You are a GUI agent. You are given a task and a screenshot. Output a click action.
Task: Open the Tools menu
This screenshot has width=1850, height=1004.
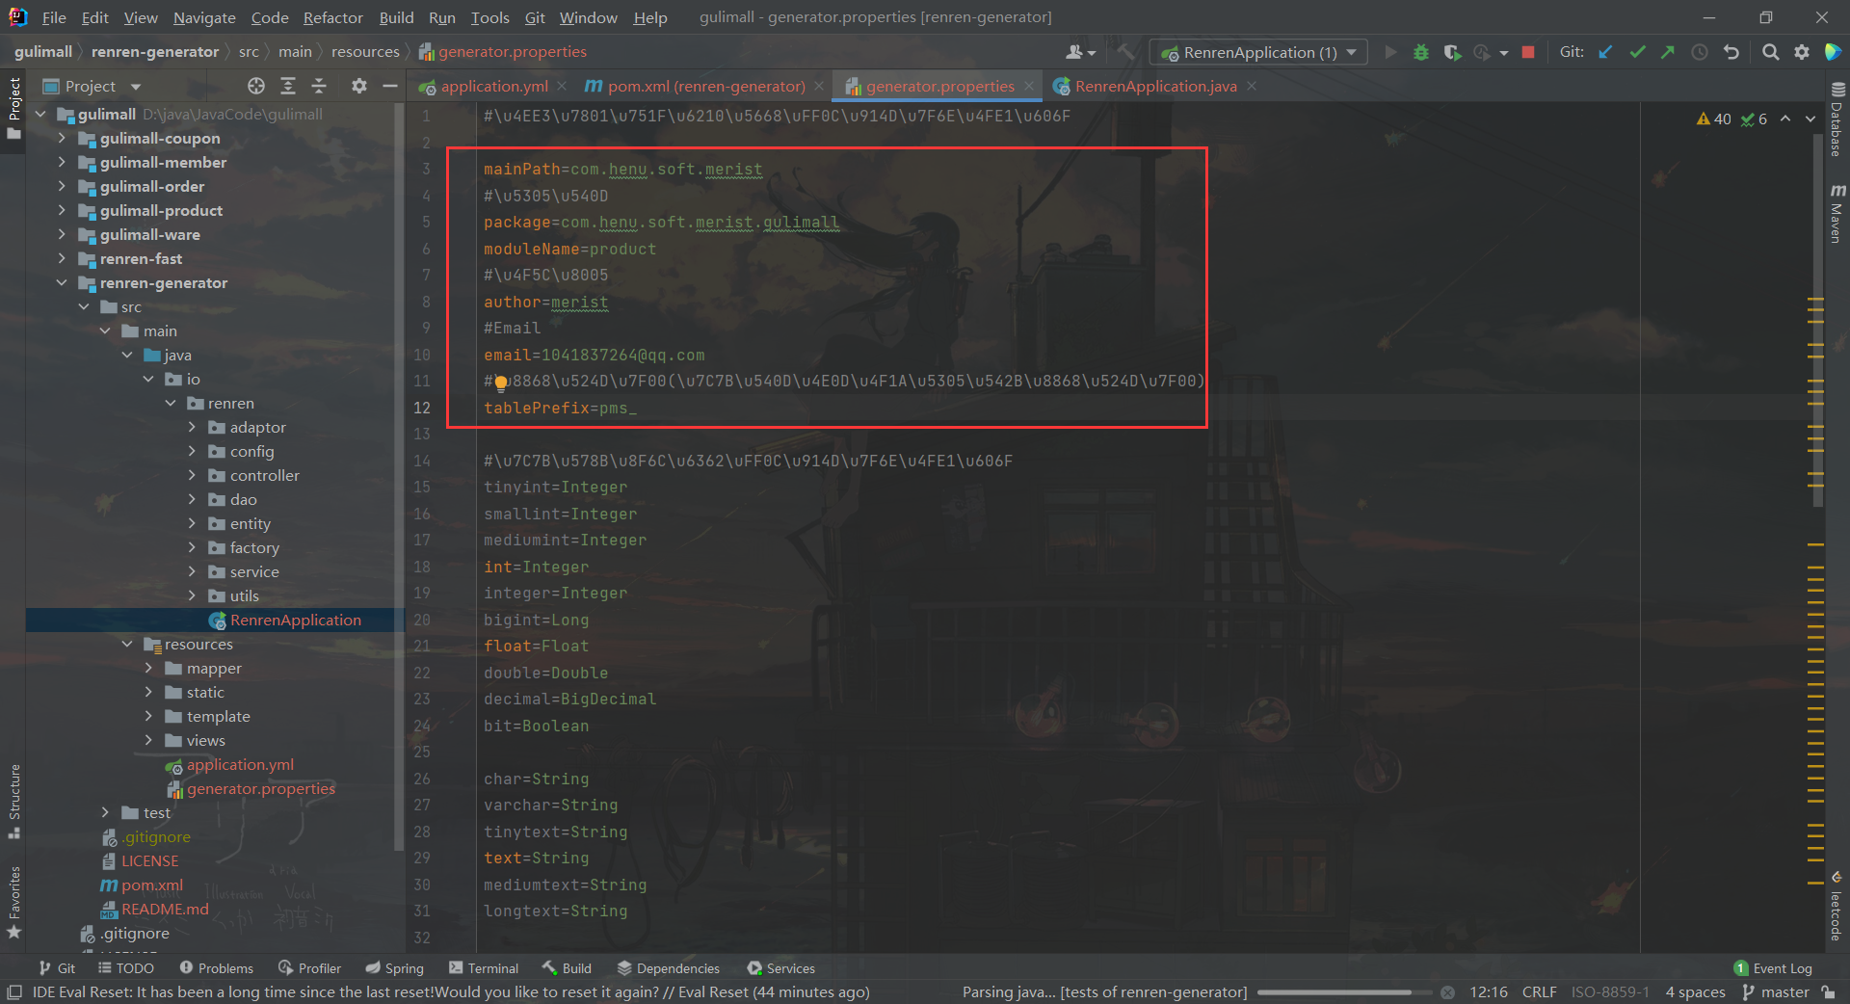click(489, 17)
